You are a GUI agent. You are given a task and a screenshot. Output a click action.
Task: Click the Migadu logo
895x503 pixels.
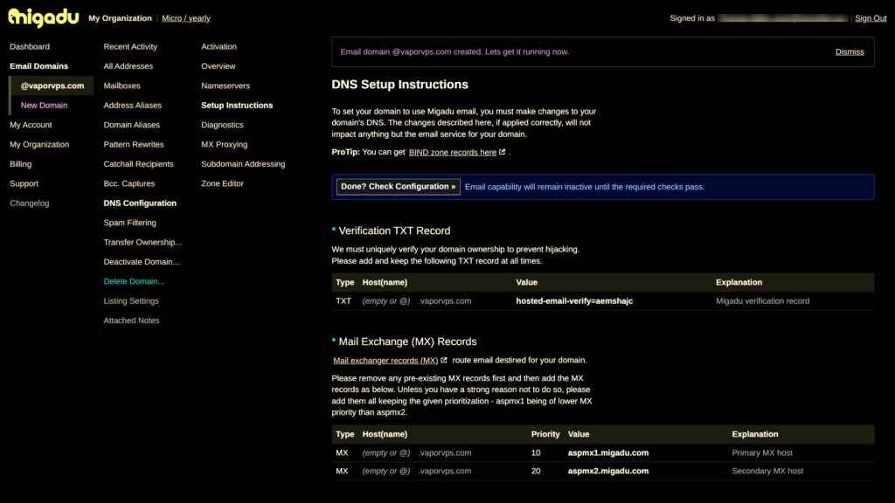[44, 17]
